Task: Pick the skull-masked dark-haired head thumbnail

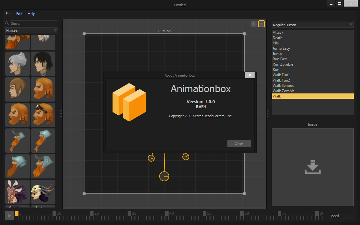Action: click(x=43, y=192)
